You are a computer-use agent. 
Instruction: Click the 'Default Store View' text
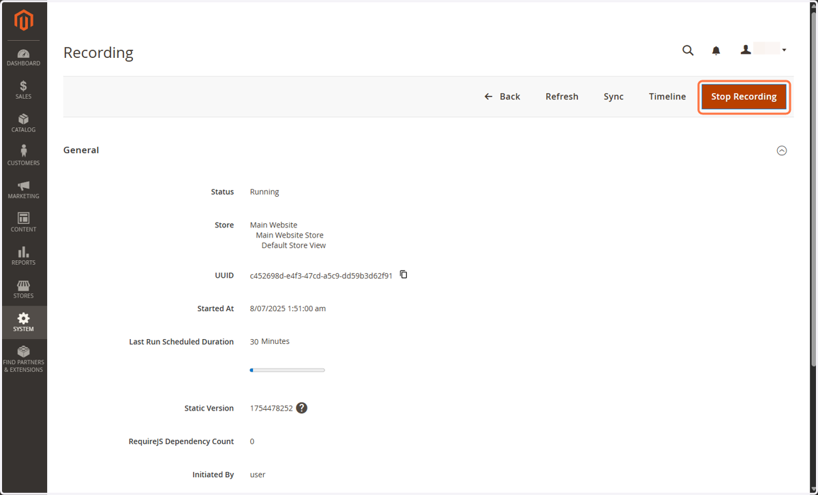pos(294,245)
